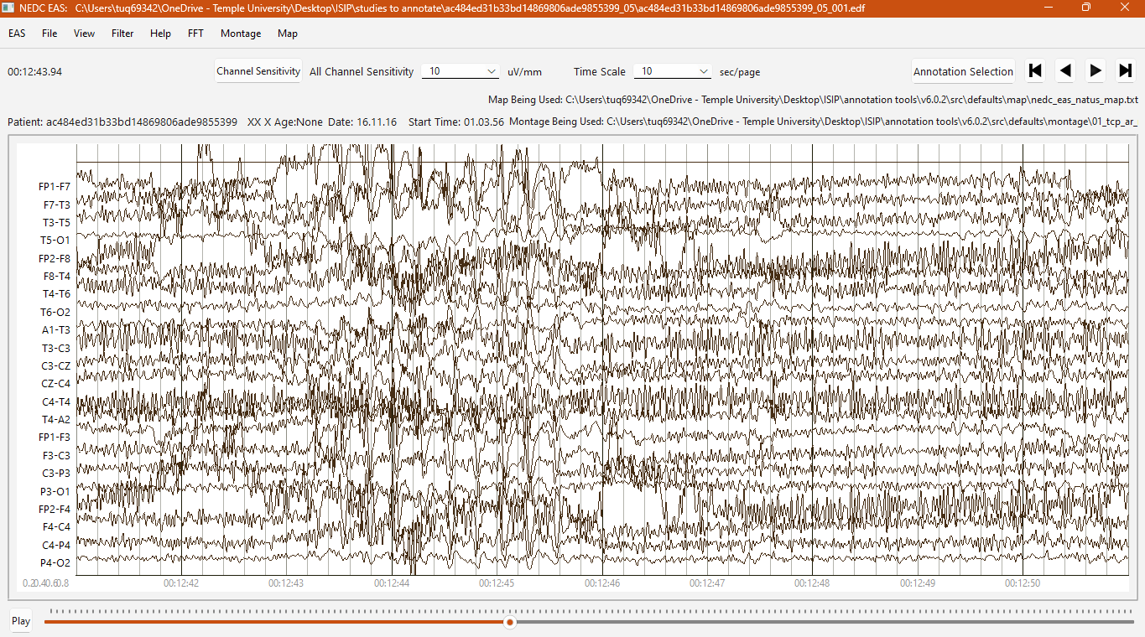Open the Montage menu
The height and width of the screenshot is (637, 1145).
241,34
